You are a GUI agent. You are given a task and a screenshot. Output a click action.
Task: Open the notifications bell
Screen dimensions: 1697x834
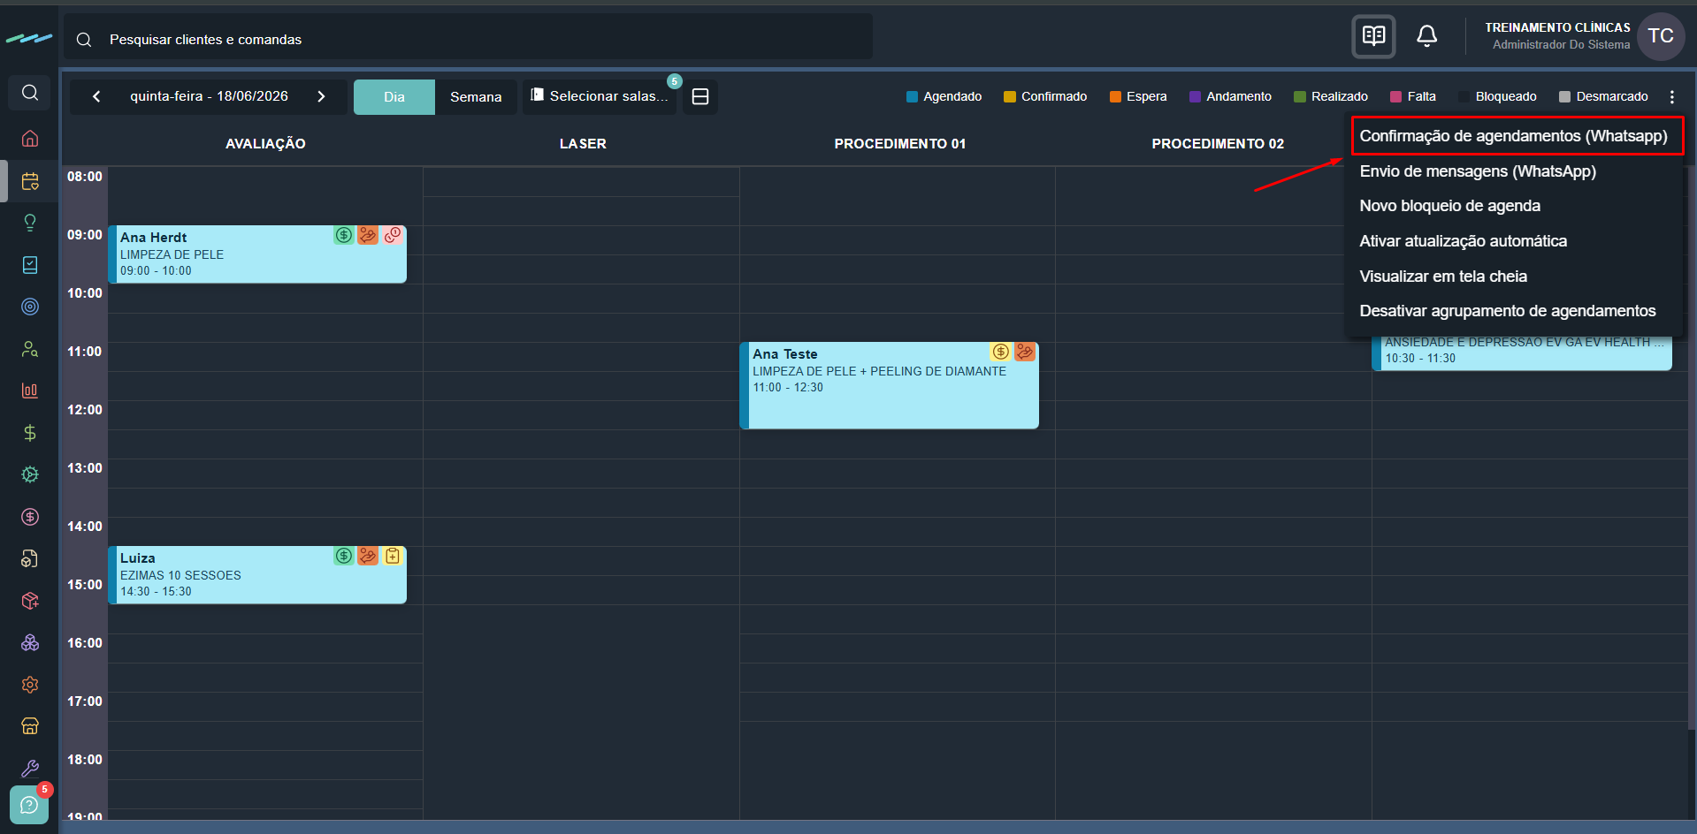point(1426,36)
